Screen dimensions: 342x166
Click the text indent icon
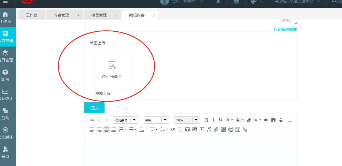tap(266, 120)
